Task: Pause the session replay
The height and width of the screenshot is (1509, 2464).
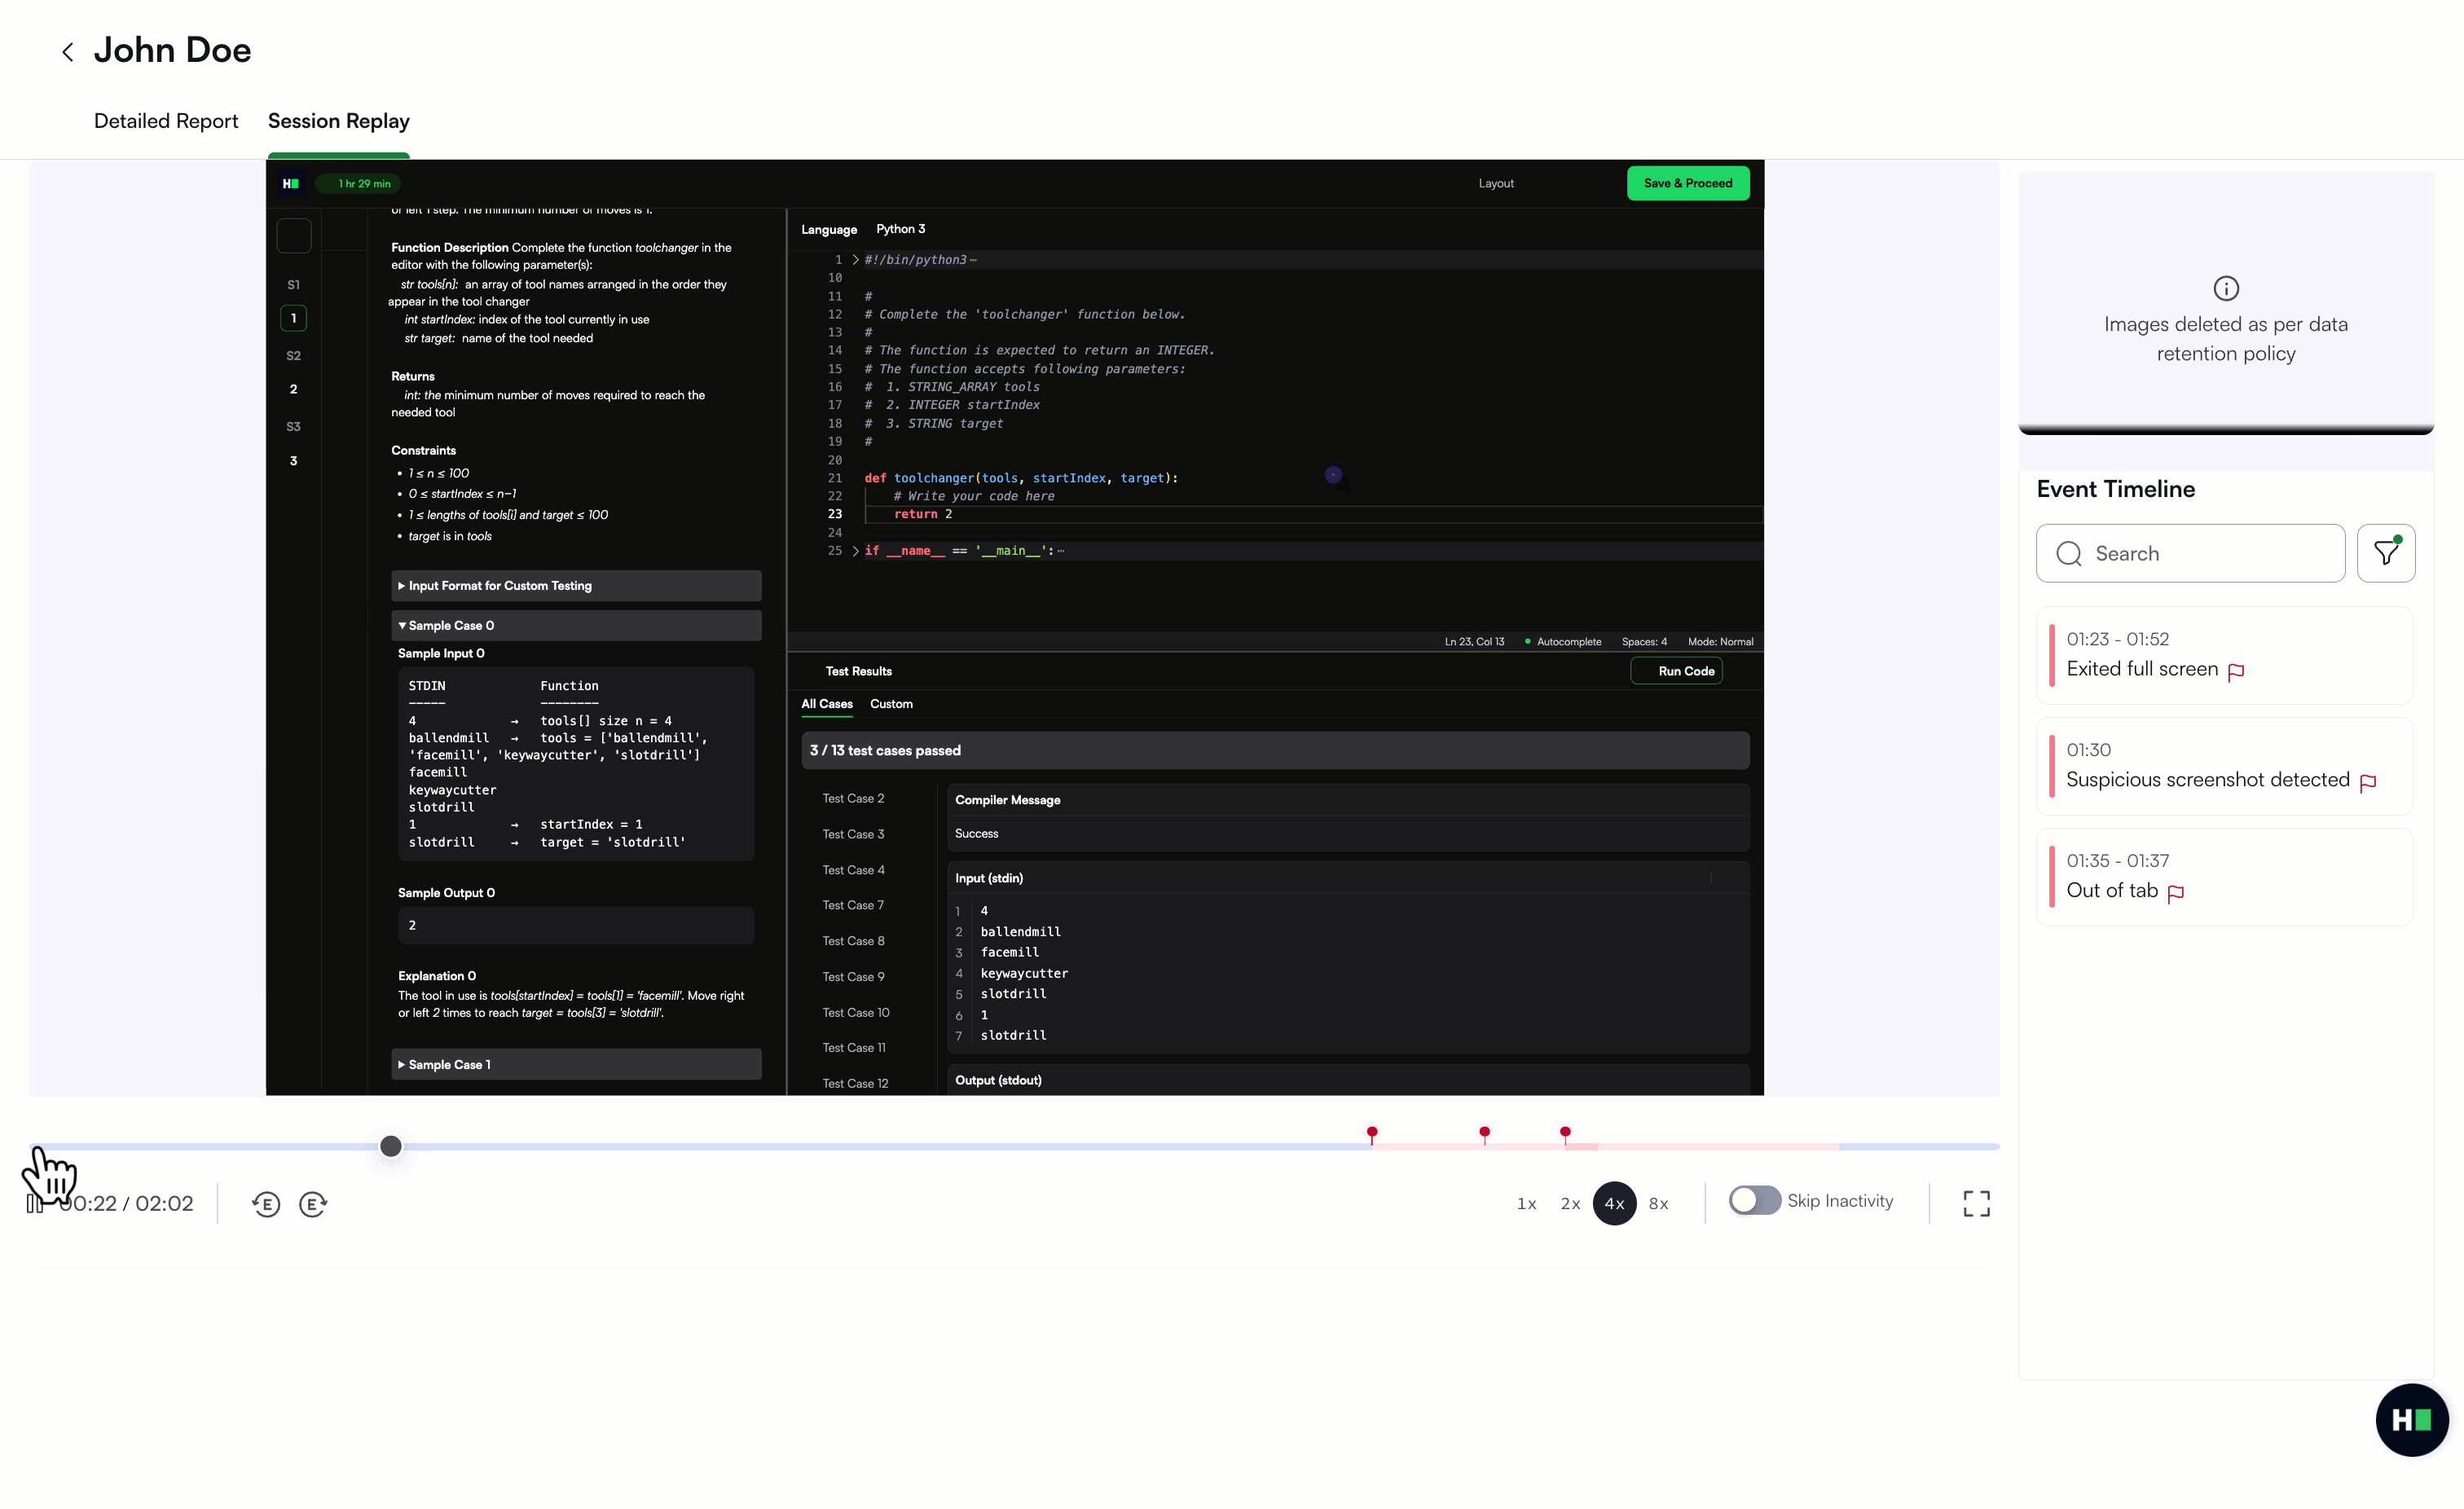Action: (x=35, y=1204)
